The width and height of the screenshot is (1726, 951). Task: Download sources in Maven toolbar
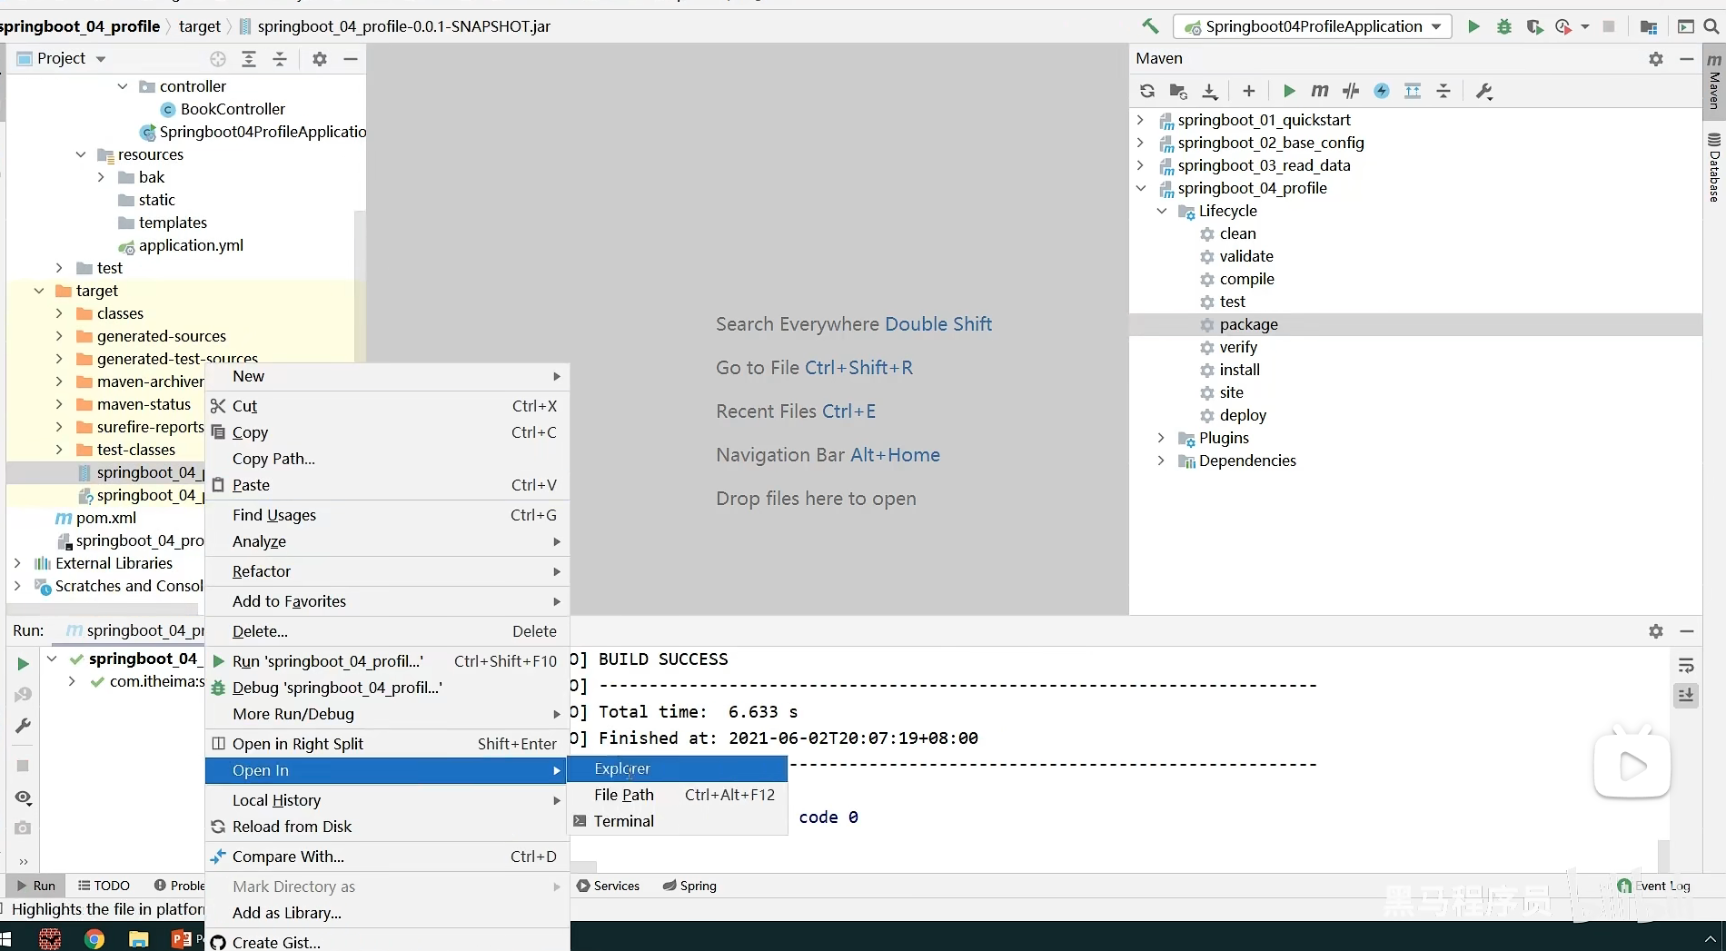1210,91
